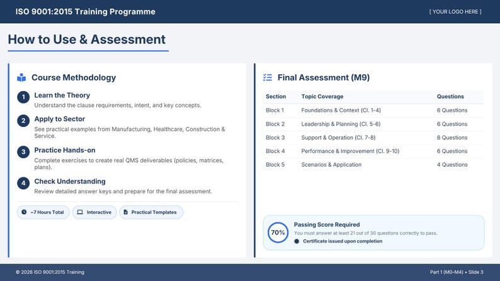Click the step 4 number circle
The height and width of the screenshot is (281, 500).
[23, 184]
